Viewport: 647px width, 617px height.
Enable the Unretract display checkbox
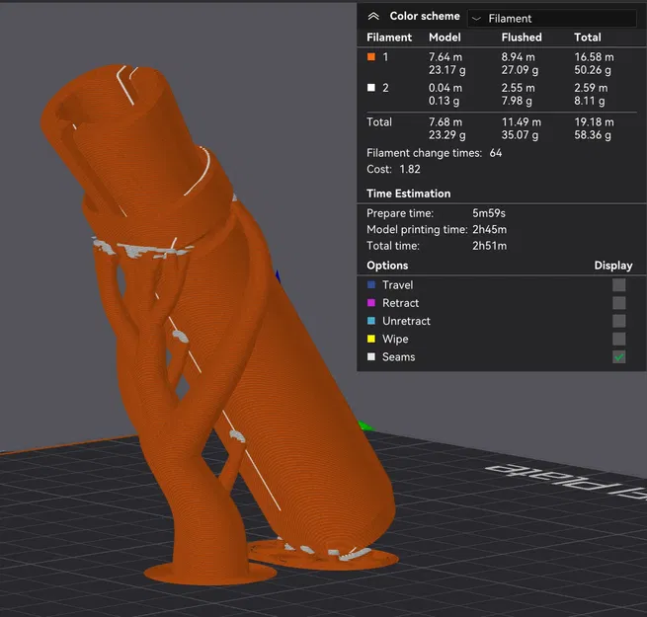[x=618, y=321]
